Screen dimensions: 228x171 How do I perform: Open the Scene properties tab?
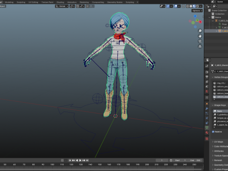click(207, 86)
